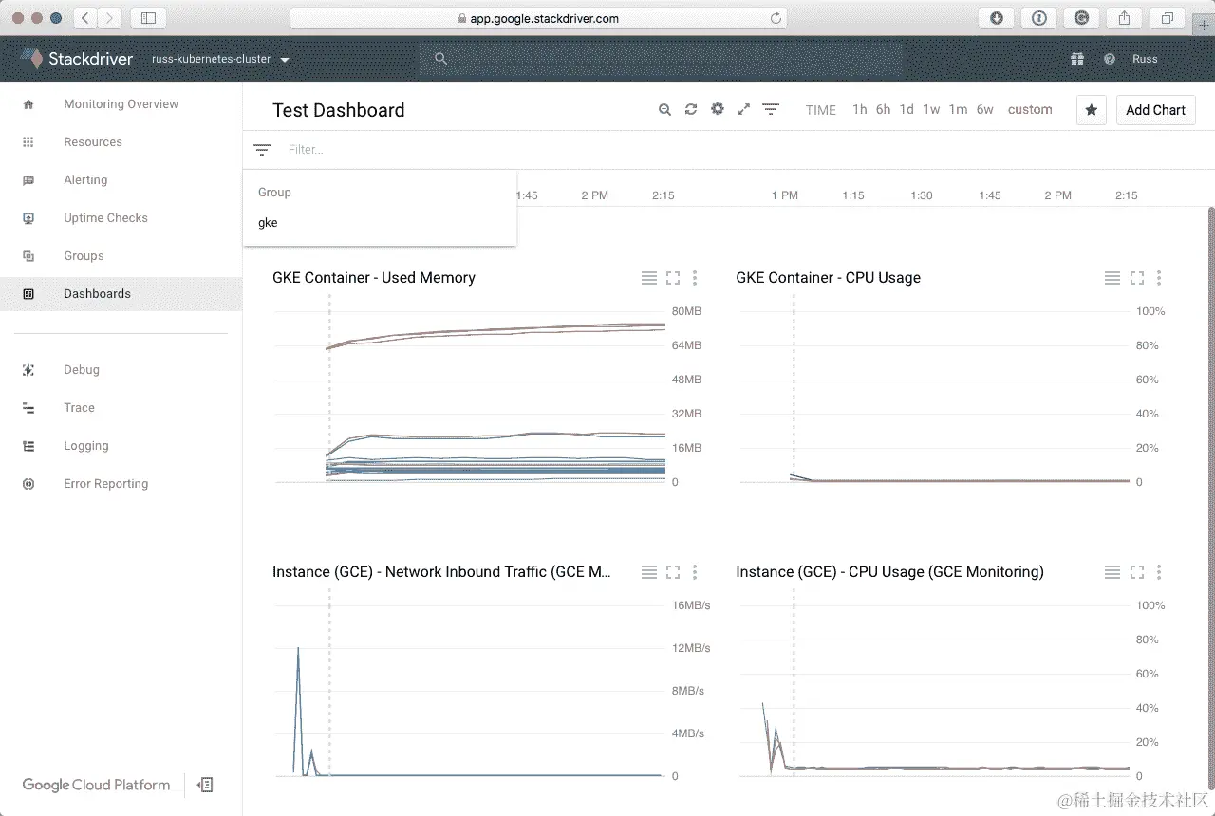Viewport: 1215px width, 816px height.
Task: Set time range to 1m
Action: (x=958, y=110)
